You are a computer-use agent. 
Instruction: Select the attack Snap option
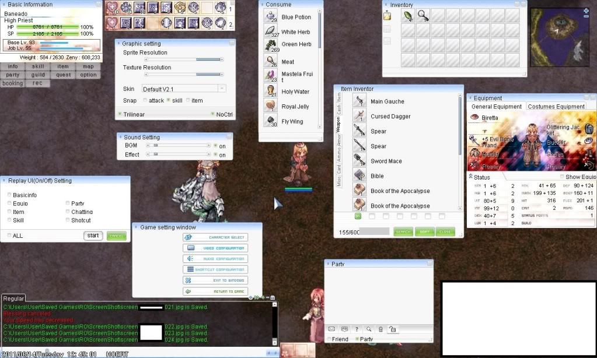[x=145, y=101]
